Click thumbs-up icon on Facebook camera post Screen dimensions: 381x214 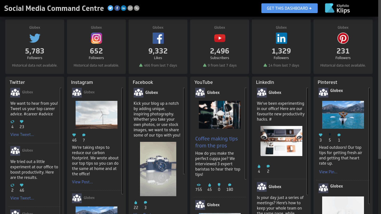point(136,203)
